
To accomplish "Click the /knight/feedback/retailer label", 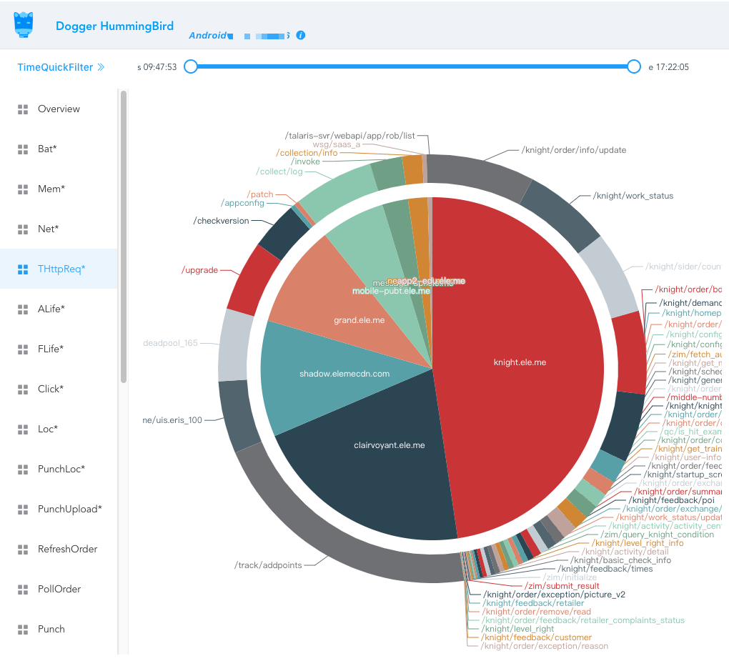I will pos(532,603).
